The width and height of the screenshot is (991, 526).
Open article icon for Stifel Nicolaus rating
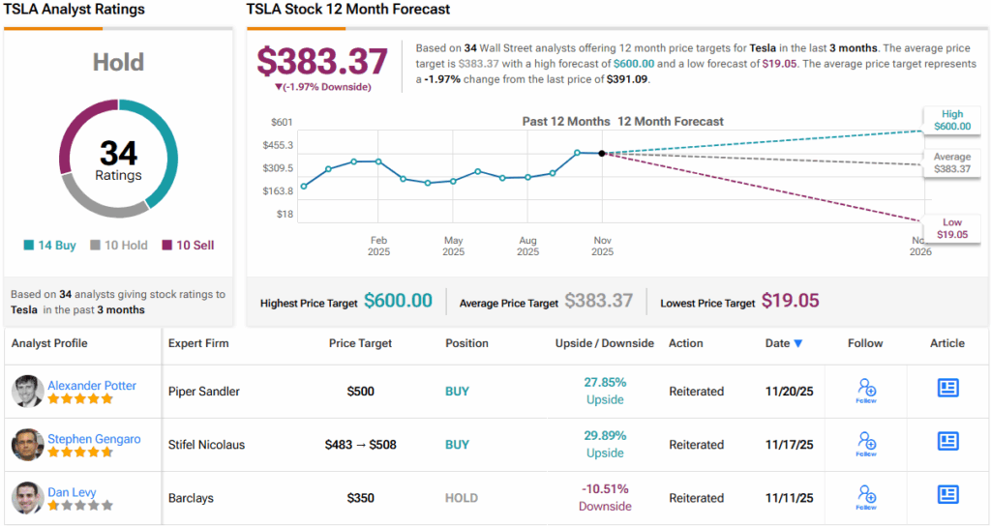947,441
